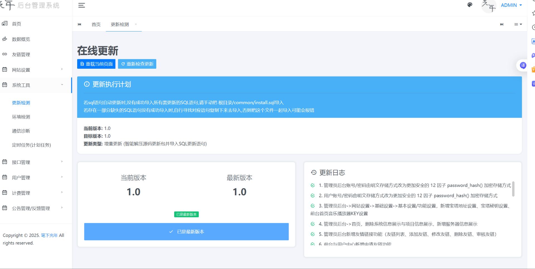Screen dimensions: 535x269
Task: Click the skip-to-last tab navigation icon
Action: tap(502, 24)
